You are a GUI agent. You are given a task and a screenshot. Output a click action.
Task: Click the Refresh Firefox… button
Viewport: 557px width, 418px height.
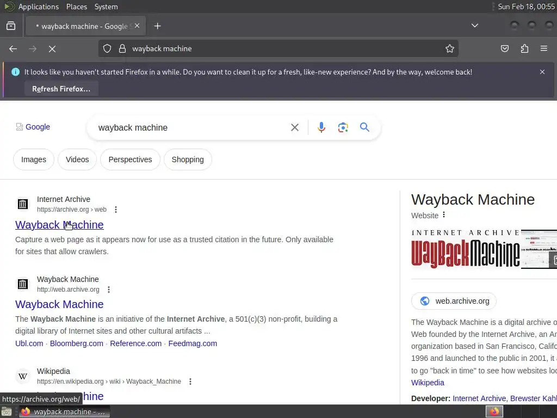pos(61,89)
